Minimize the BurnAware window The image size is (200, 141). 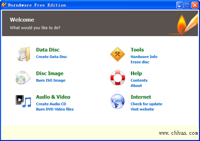point(180,5)
